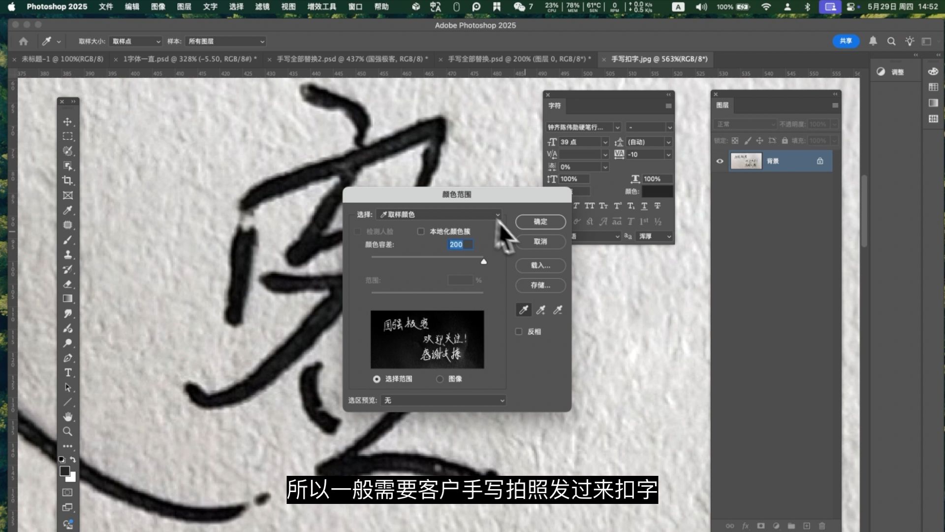The image size is (945, 532).
Task: Open the 选择 menu in menu bar
Action: (x=236, y=6)
